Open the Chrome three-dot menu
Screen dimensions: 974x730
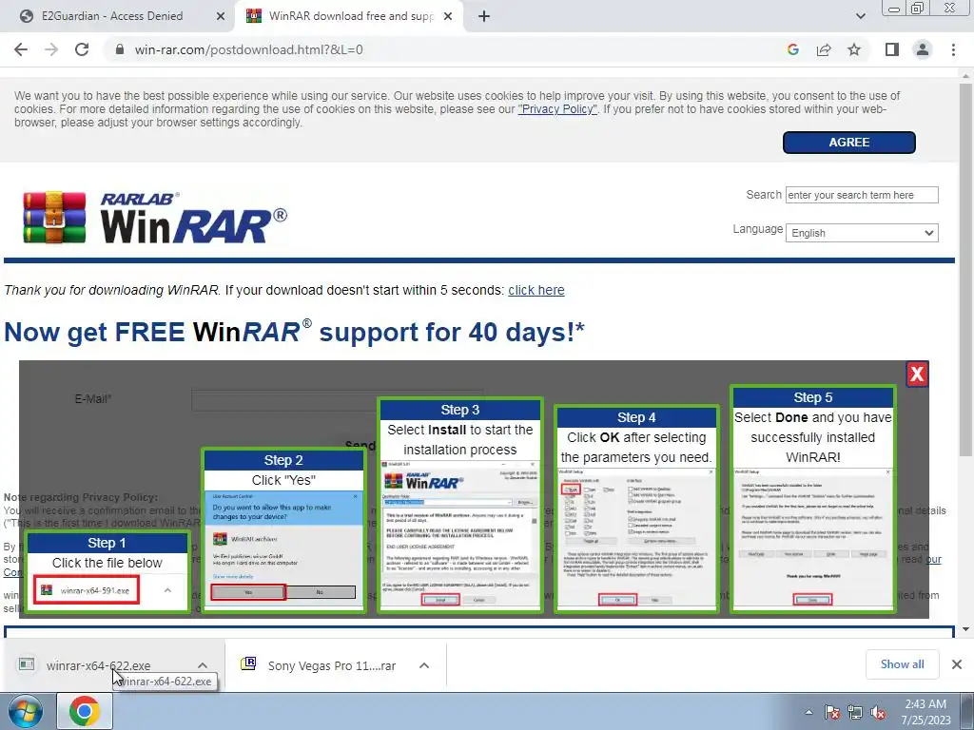[953, 49]
